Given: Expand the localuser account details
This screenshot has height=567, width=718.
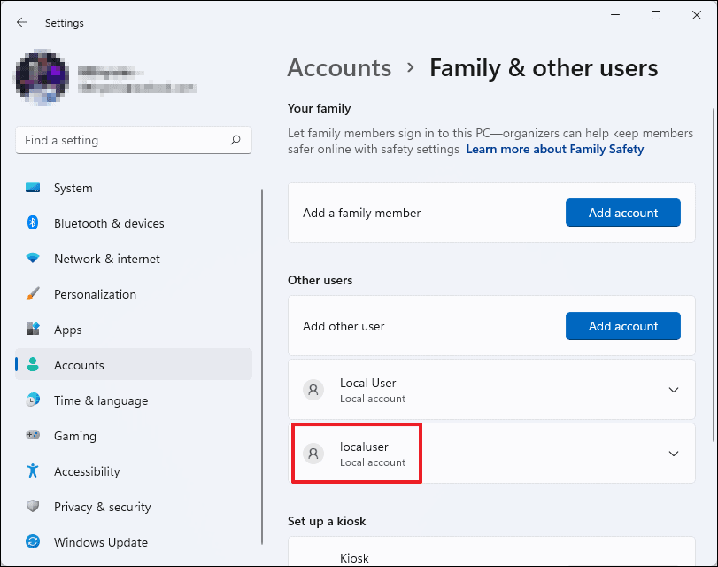Looking at the screenshot, I should tap(672, 453).
